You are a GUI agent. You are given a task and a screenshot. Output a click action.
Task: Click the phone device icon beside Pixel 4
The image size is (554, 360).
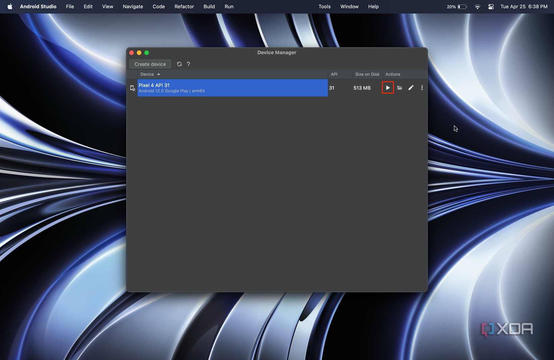[x=132, y=88]
